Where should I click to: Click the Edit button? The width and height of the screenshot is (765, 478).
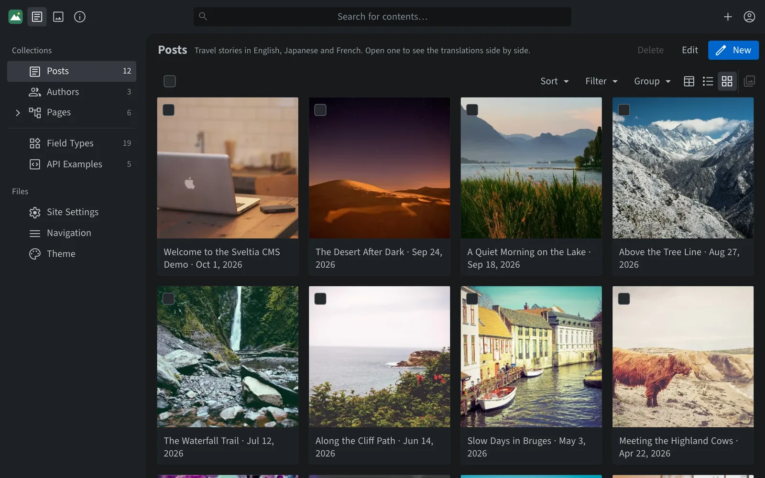[x=690, y=50]
